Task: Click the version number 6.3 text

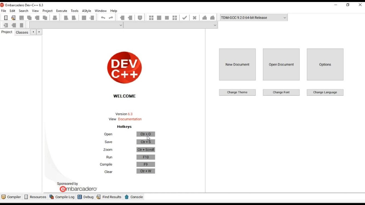Action: (130, 114)
